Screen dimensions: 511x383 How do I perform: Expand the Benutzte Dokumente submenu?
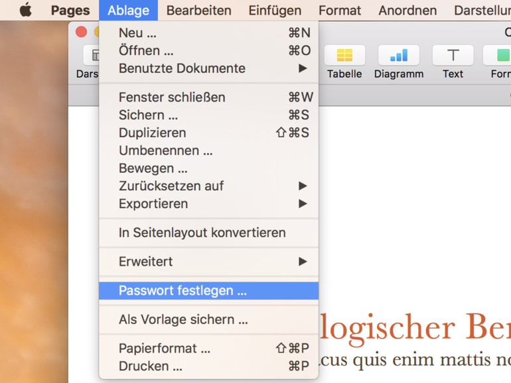tap(208, 68)
